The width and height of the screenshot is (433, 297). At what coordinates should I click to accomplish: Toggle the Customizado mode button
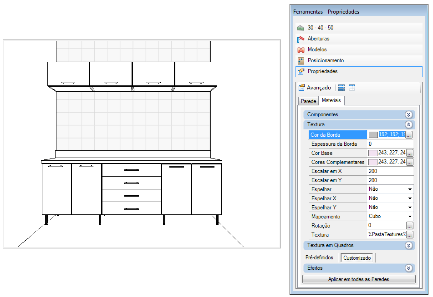coord(357,258)
